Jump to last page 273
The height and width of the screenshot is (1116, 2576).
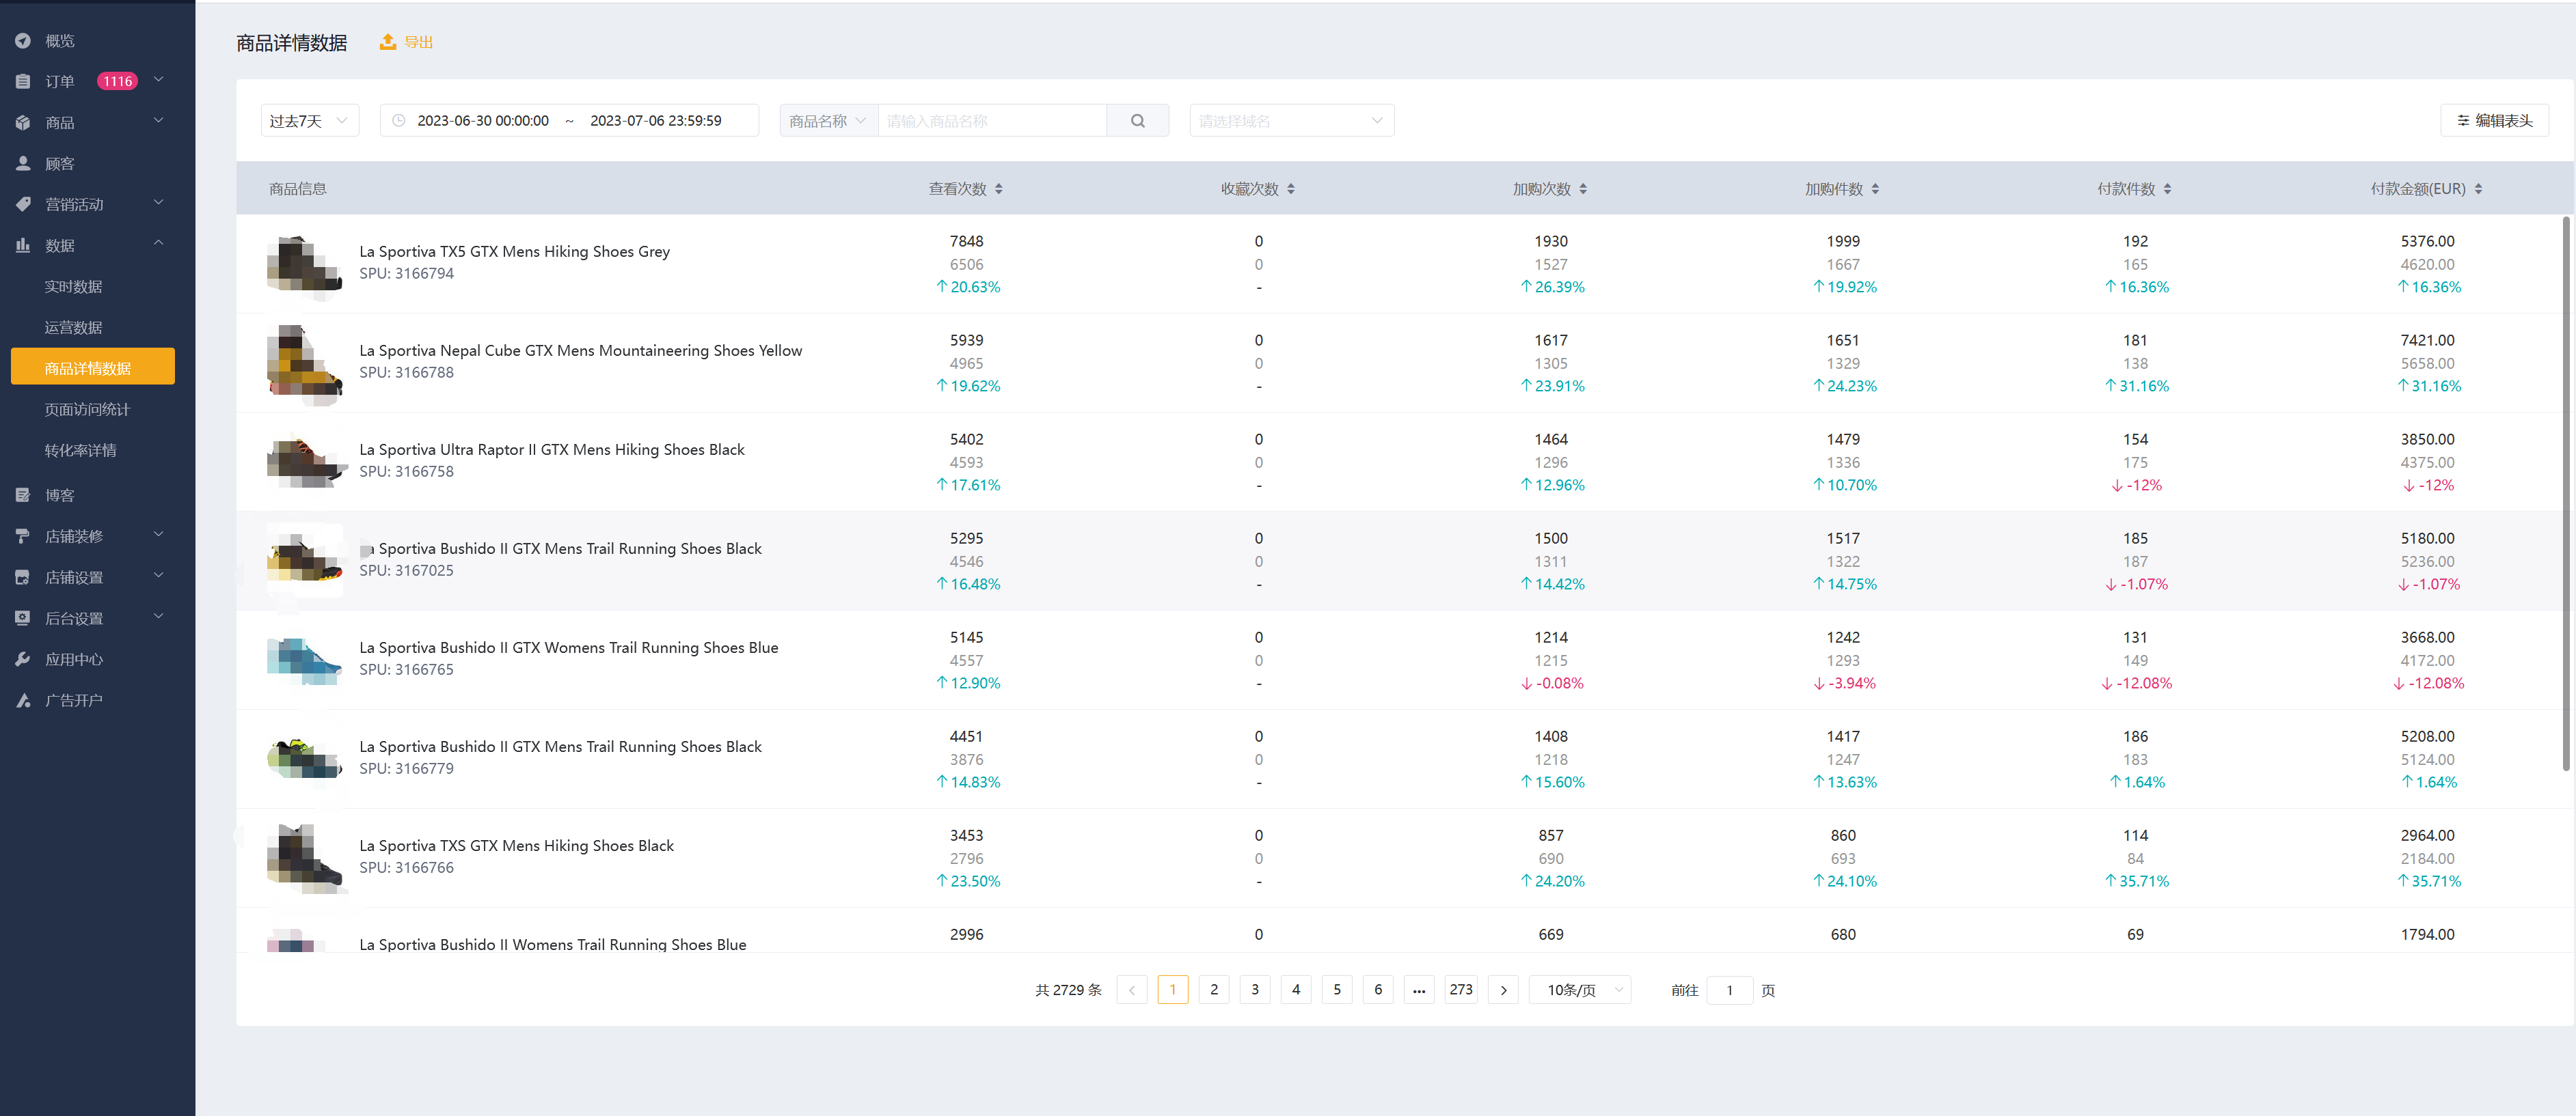(x=1461, y=990)
